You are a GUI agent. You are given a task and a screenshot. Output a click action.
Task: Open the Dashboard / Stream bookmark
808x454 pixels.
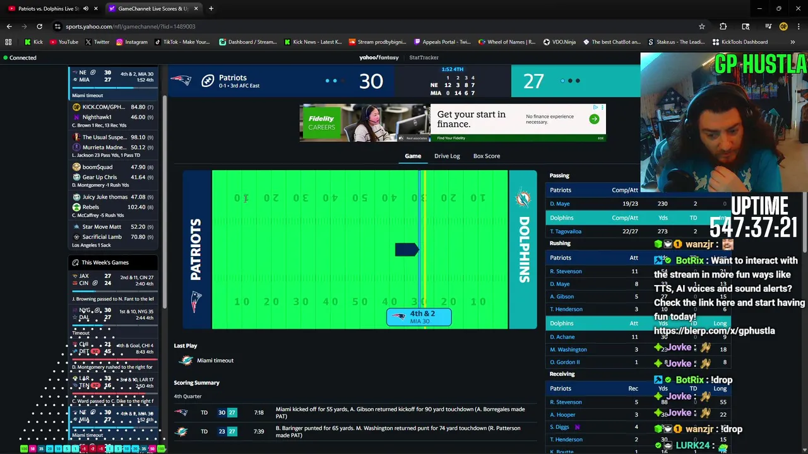(248, 42)
